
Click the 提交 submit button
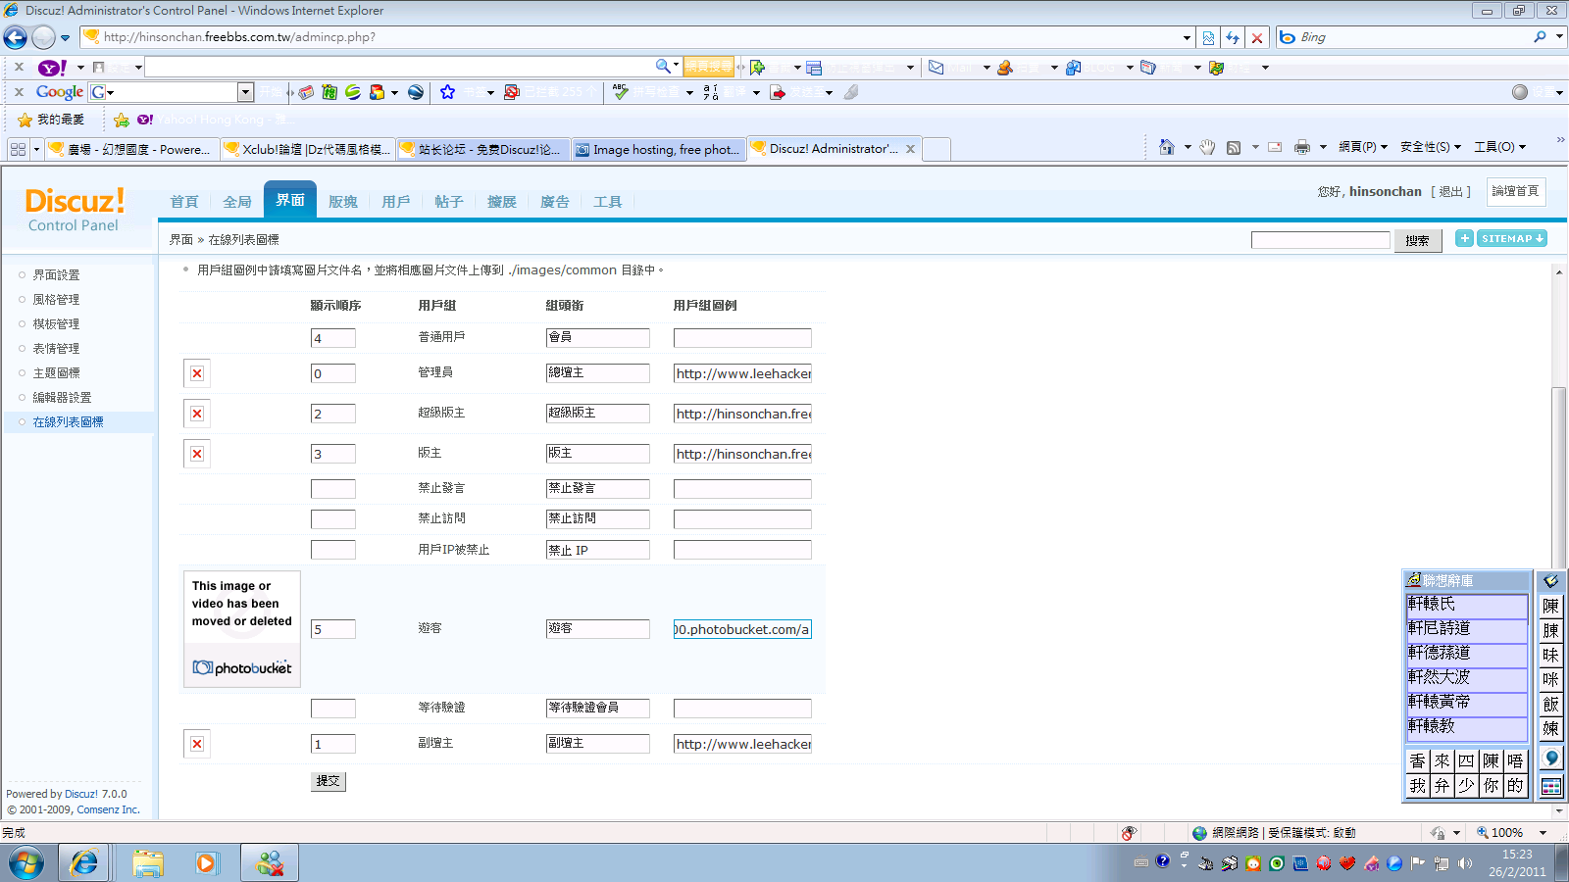pos(328,781)
